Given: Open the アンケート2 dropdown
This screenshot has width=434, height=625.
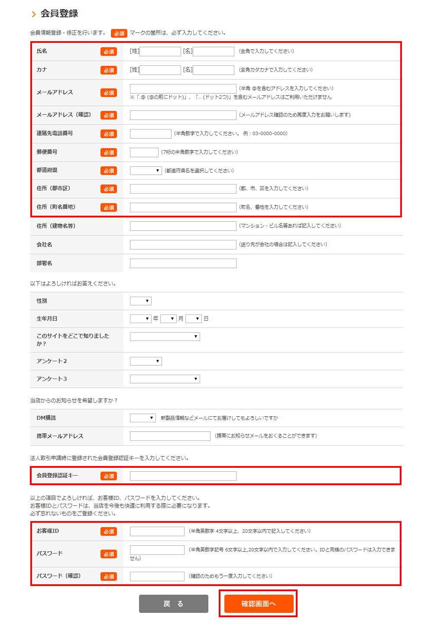Looking at the screenshot, I should 146,361.
